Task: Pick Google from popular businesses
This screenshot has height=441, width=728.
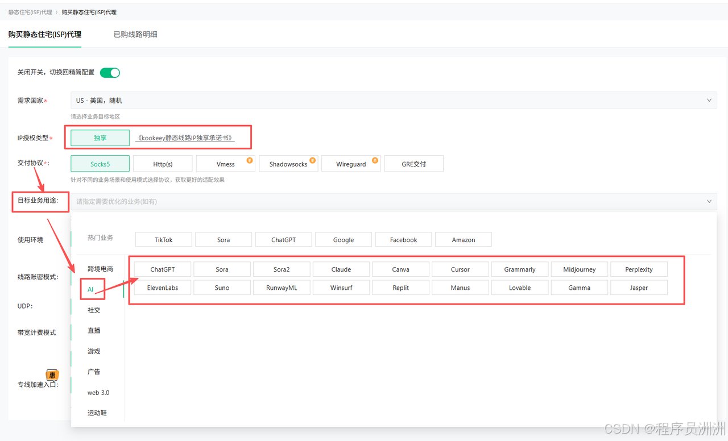Action: [x=344, y=239]
